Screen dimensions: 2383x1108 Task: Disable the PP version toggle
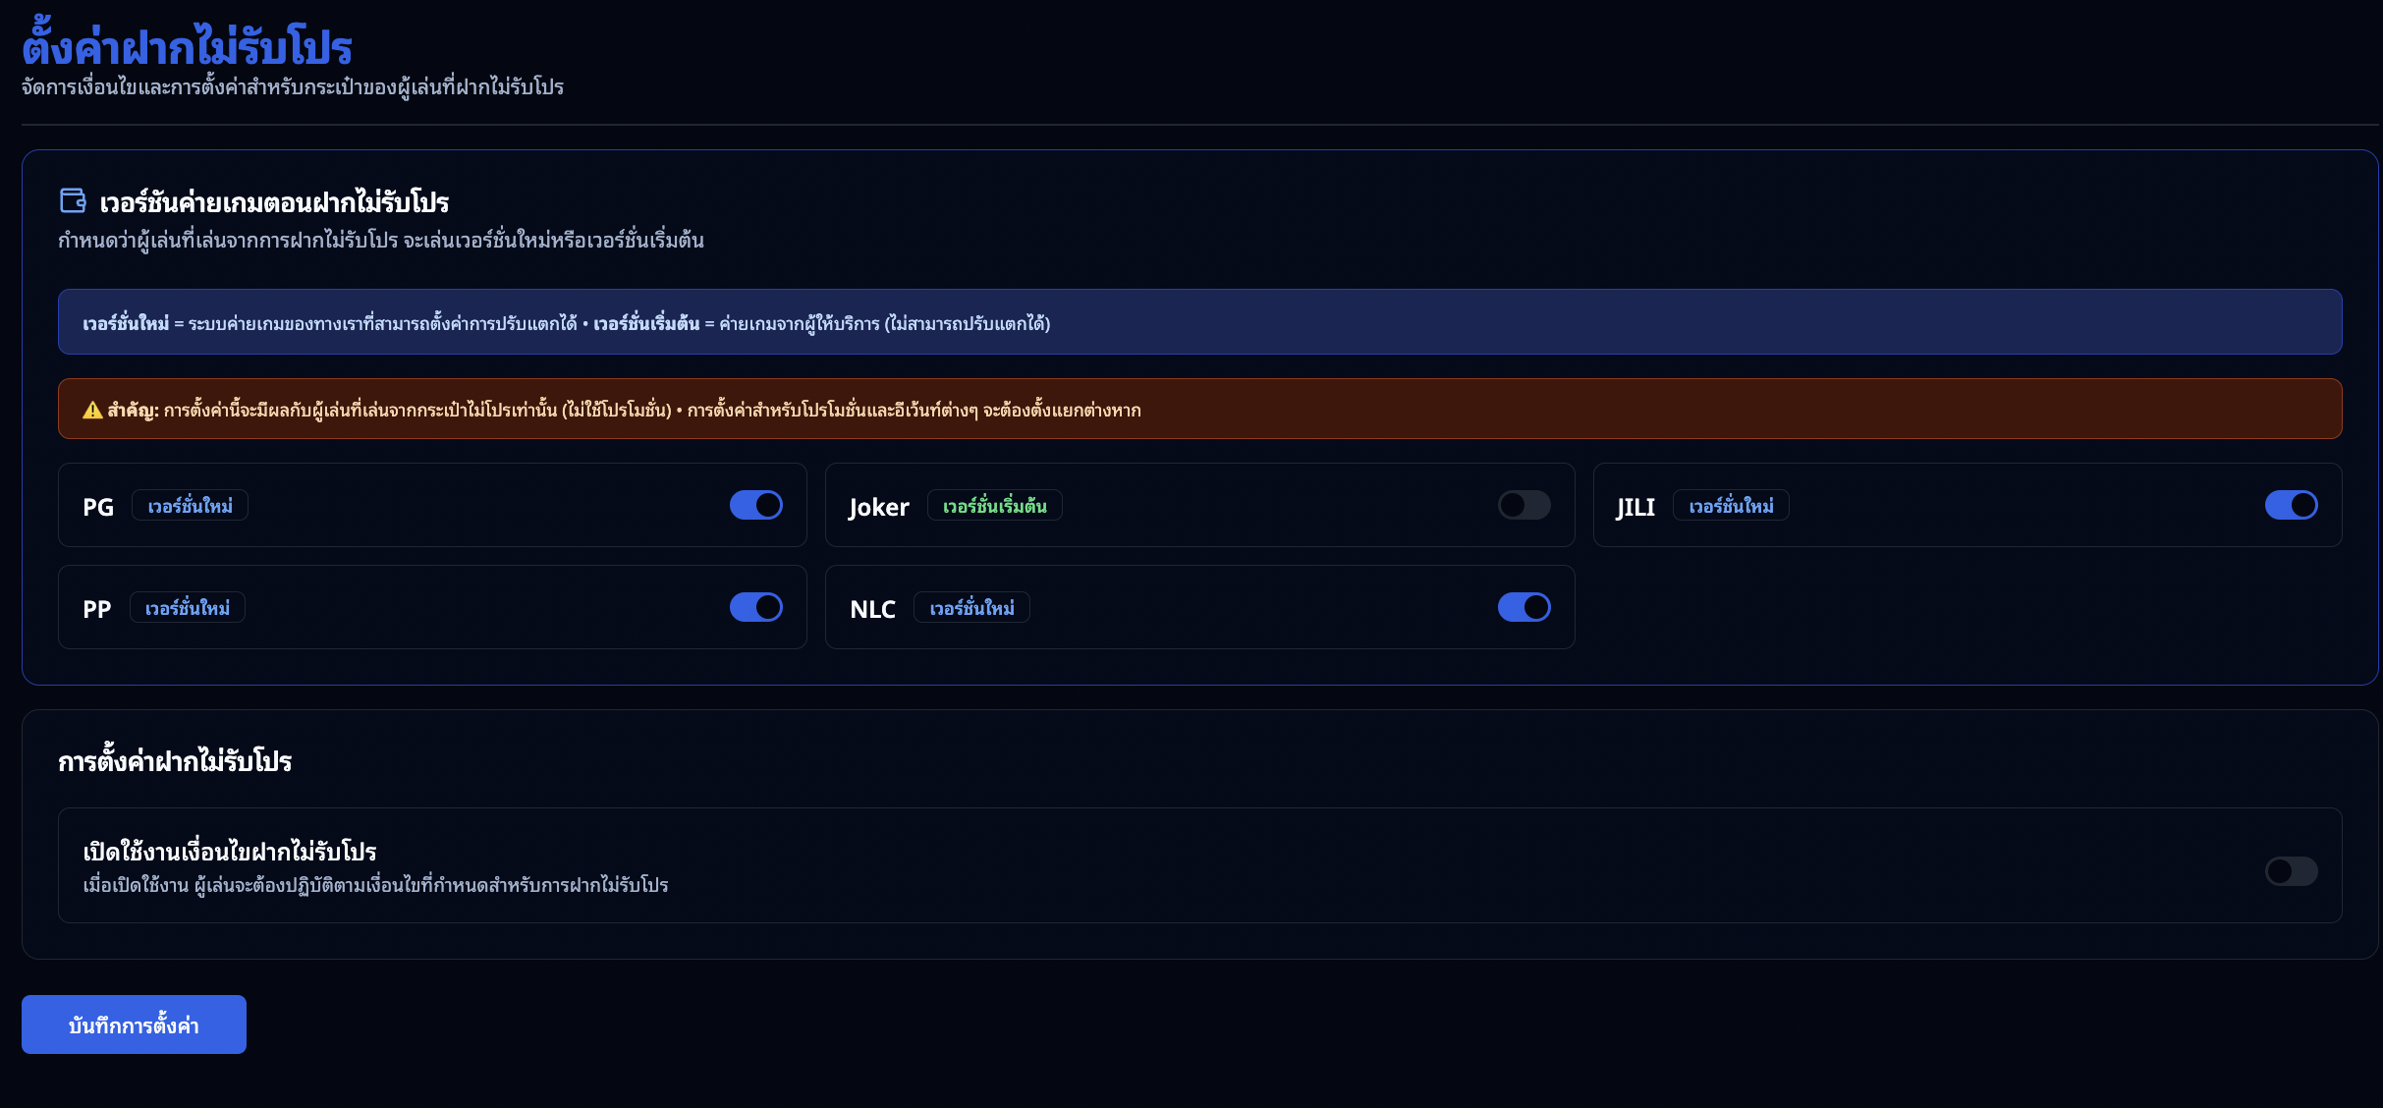[755, 607]
